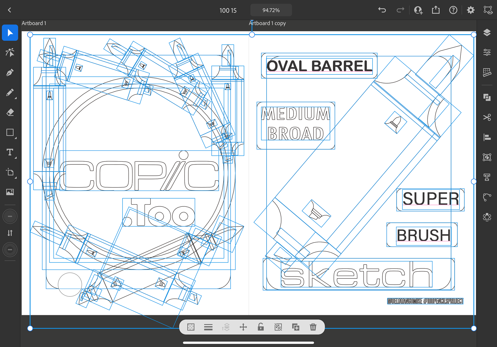Select the Eraser tool
The image size is (497, 347).
[x=10, y=113]
